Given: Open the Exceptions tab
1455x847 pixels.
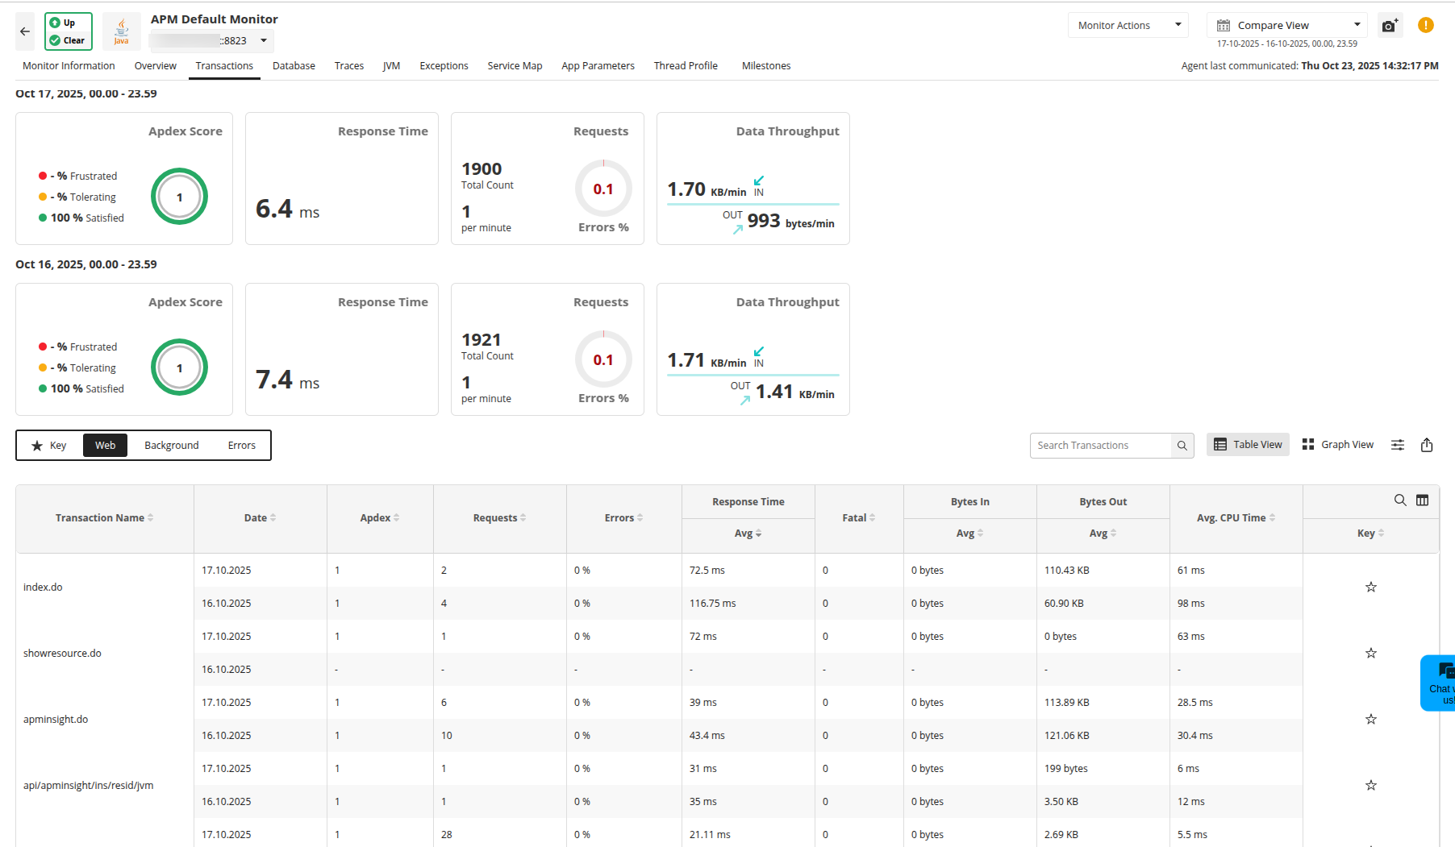Looking at the screenshot, I should 444,66.
